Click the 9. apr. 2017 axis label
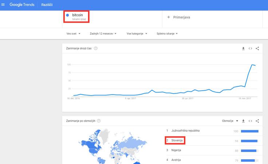The image size is (268, 164). click(x=130, y=98)
